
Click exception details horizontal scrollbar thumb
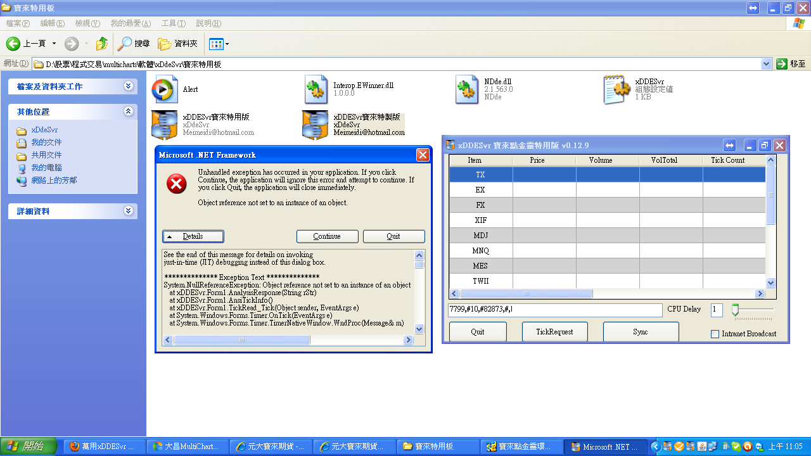point(241,340)
